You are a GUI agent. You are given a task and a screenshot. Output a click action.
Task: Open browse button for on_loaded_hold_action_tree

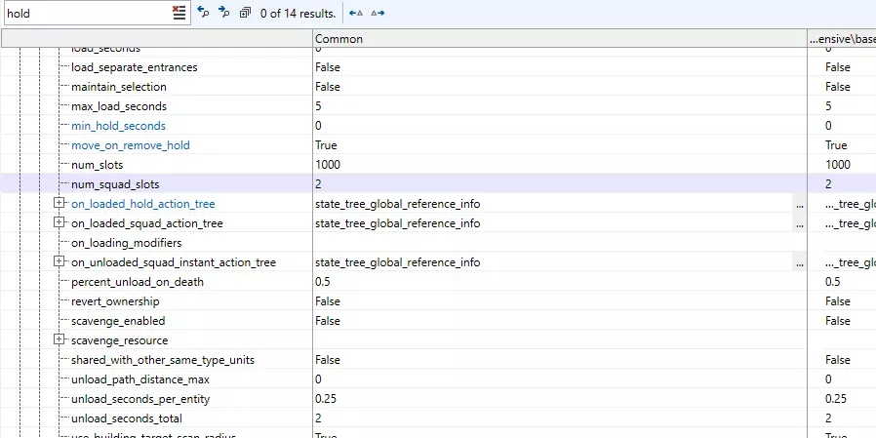pos(799,204)
